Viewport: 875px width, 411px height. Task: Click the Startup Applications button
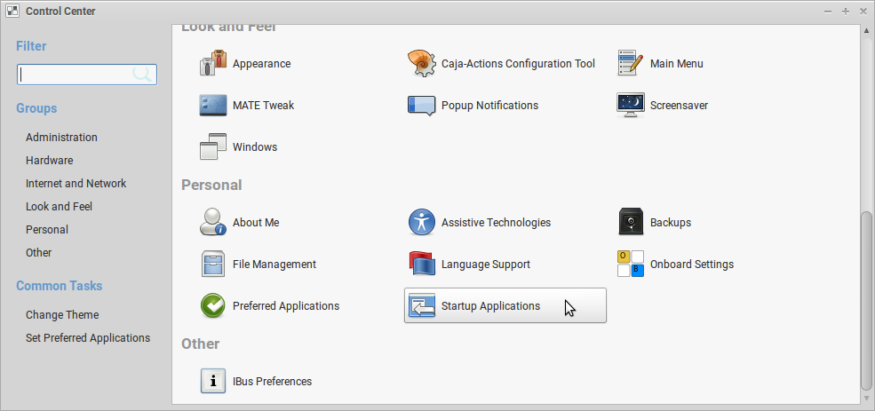coord(505,306)
